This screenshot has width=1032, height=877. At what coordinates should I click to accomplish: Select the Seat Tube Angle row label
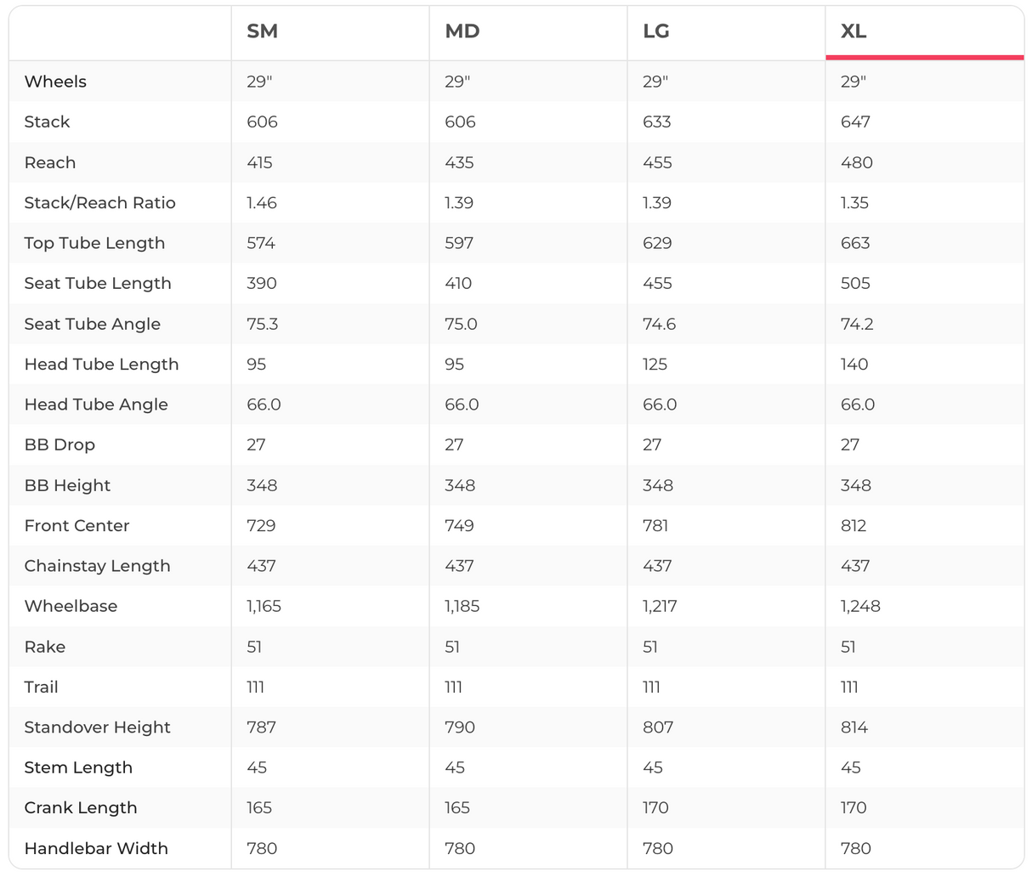(x=92, y=324)
